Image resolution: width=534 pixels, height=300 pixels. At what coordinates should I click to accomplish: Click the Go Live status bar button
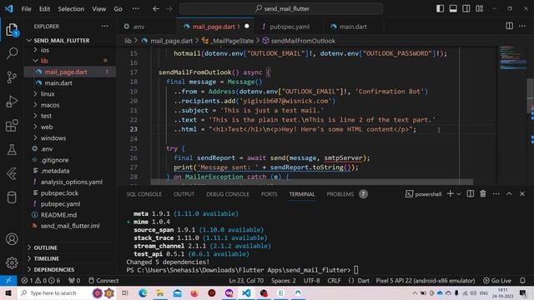(x=497, y=281)
